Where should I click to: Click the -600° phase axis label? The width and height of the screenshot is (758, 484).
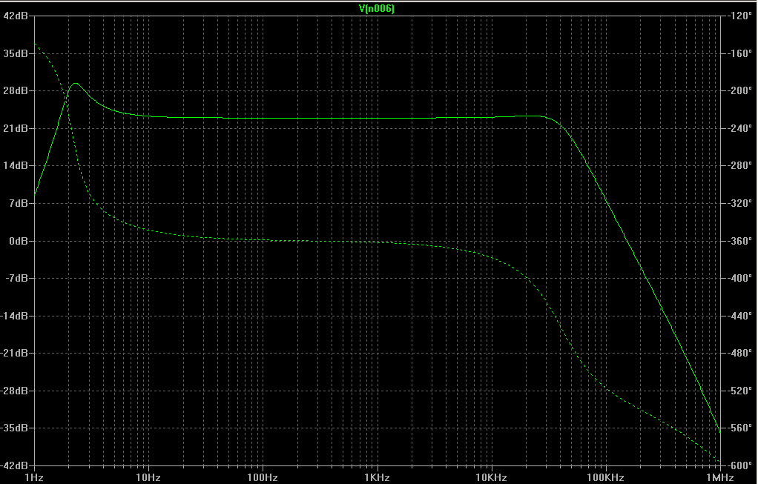(740, 465)
